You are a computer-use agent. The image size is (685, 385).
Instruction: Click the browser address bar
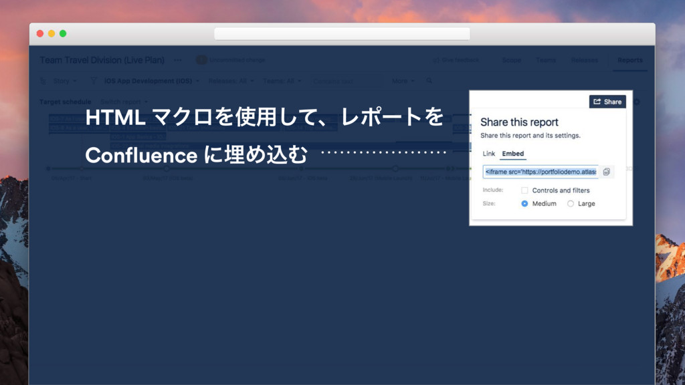pos(342,34)
